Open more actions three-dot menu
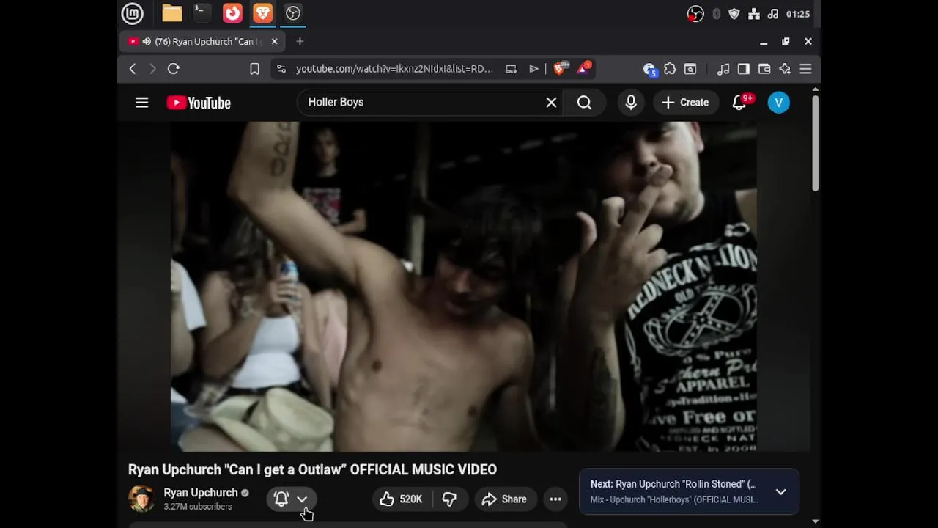The image size is (938, 528). pos(555,499)
